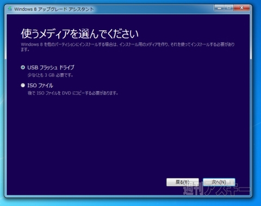The image size is (261, 206).
Task: Select the USB フラッシュ ドライブ radio option
Action: pyautogui.click(x=23, y=68)
